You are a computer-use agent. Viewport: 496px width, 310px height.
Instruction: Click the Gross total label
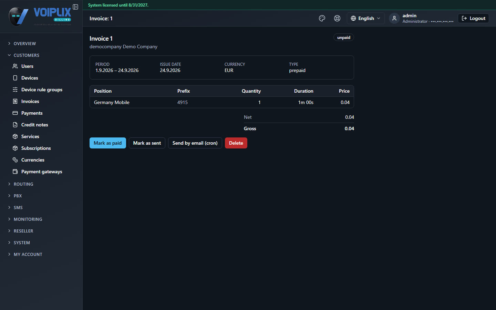pos(250,128)
